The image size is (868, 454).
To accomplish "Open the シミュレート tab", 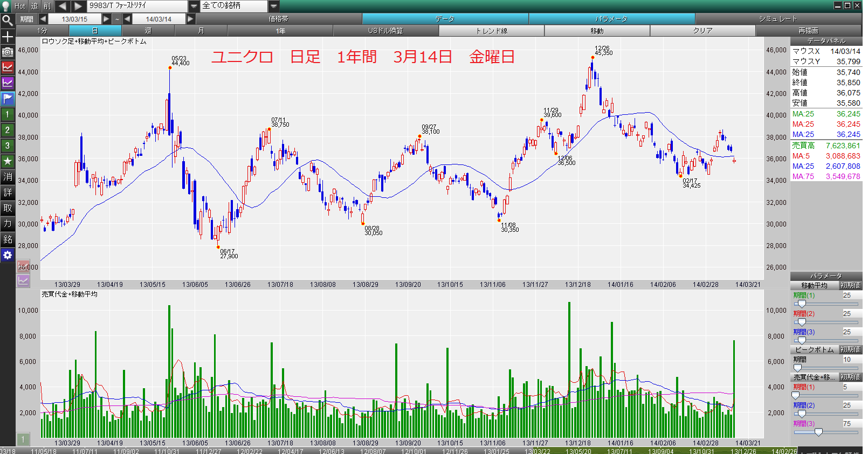I will pos(779,19).
